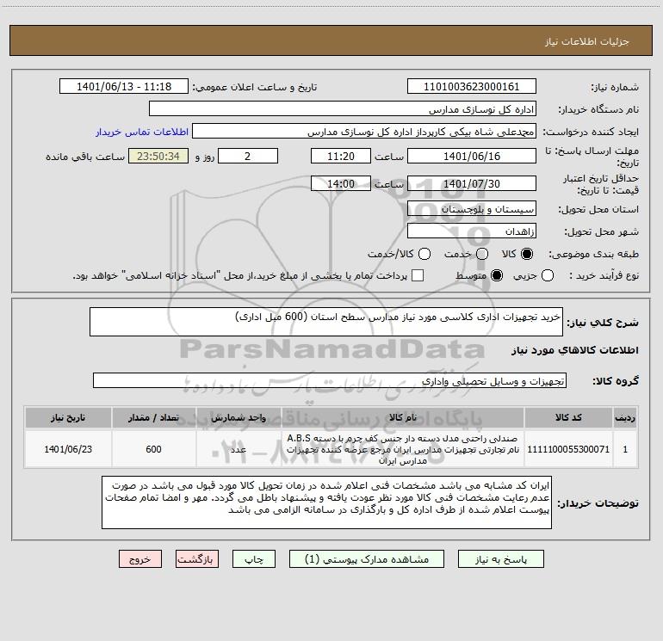Click the response deadline date 1401/06/16

[x=472, y=156]
